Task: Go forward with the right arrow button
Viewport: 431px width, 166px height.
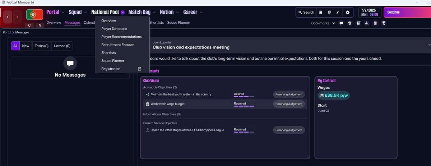Action: click(x=17, y=17)
